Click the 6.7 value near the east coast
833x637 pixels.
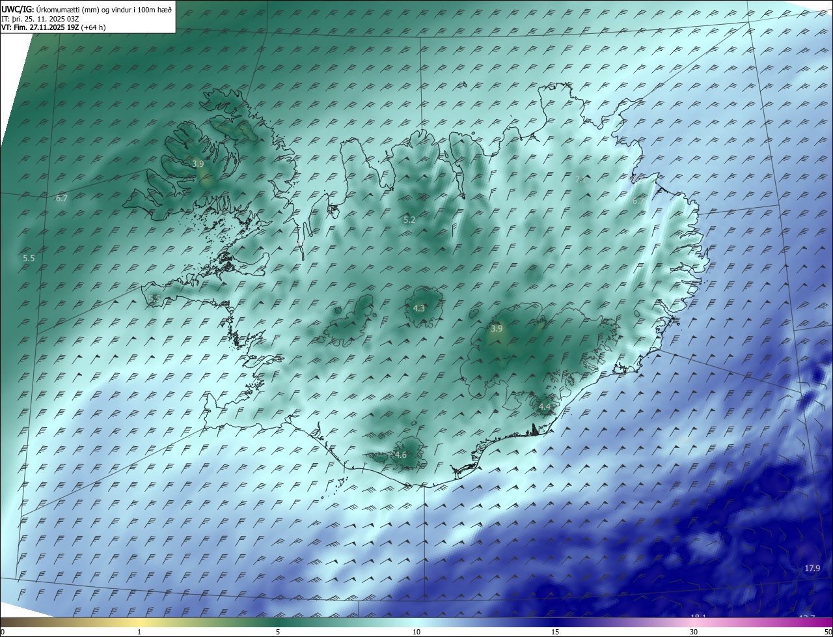click(638, 201)
